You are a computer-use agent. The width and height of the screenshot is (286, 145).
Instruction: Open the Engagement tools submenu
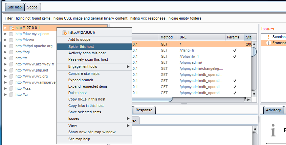click(x=94, y=67)
